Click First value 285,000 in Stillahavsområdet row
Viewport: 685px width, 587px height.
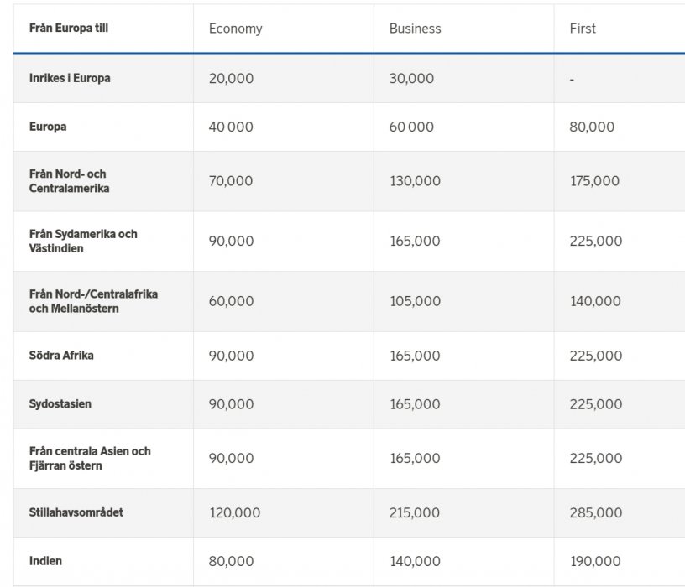596,513
